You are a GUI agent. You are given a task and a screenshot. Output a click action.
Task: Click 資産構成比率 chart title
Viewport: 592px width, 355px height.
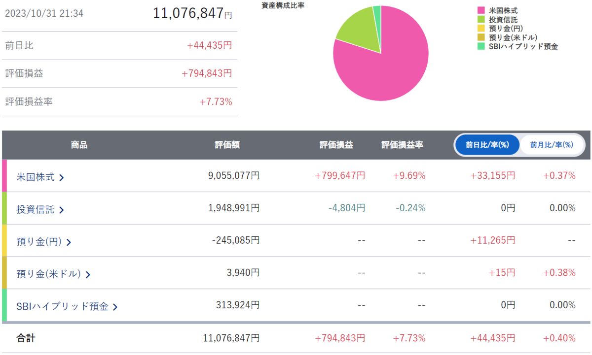click(283, 5)
